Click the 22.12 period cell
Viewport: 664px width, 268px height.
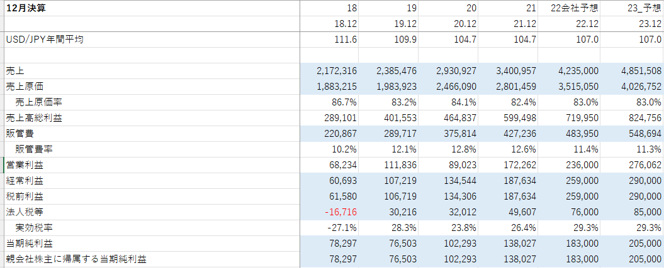[x=568, y=24]
